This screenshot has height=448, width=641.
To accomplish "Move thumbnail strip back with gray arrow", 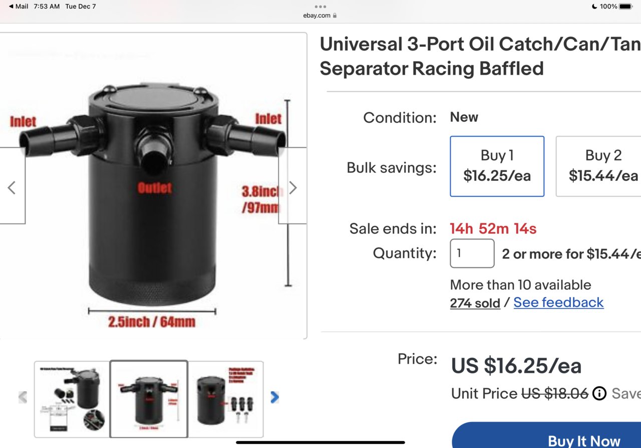I will 23,397.
